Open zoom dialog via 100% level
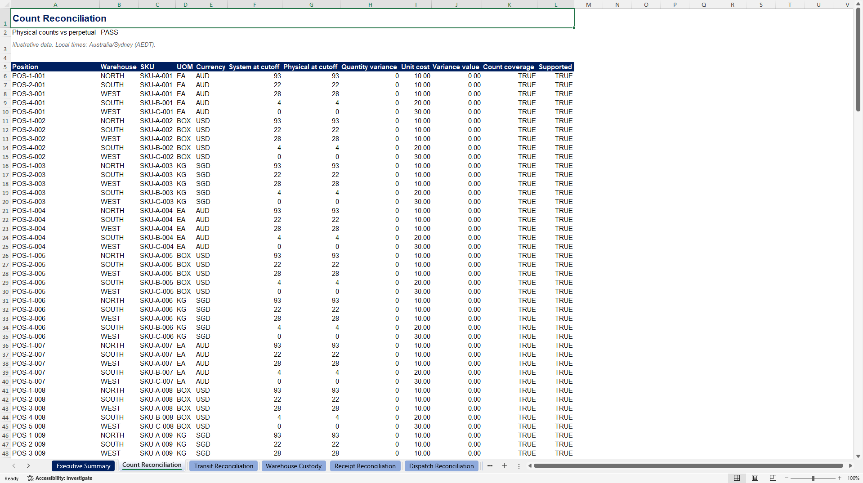 [853, 478]
